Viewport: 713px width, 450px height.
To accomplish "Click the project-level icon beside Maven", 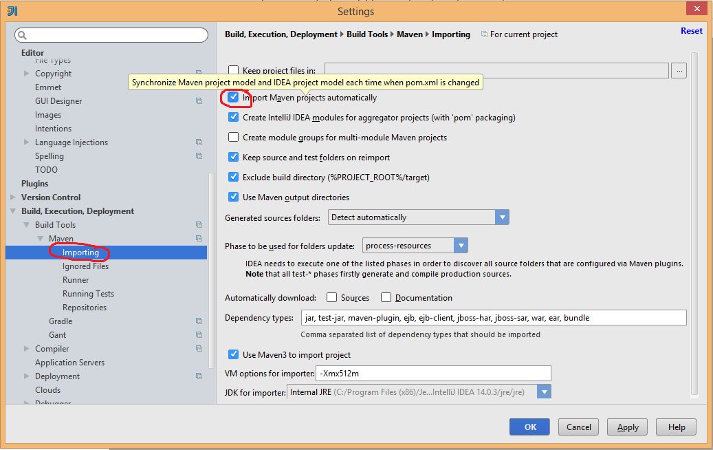I will pos(199,238).
